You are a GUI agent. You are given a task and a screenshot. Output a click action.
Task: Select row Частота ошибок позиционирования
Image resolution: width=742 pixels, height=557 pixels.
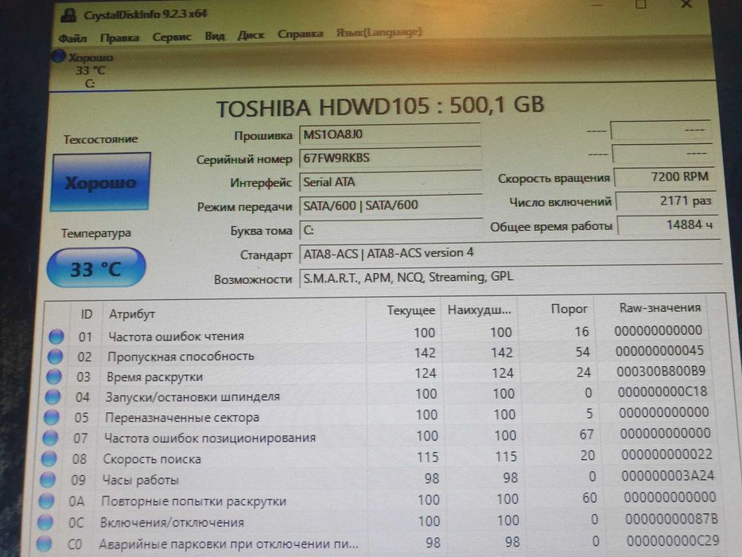click(378, 436)
